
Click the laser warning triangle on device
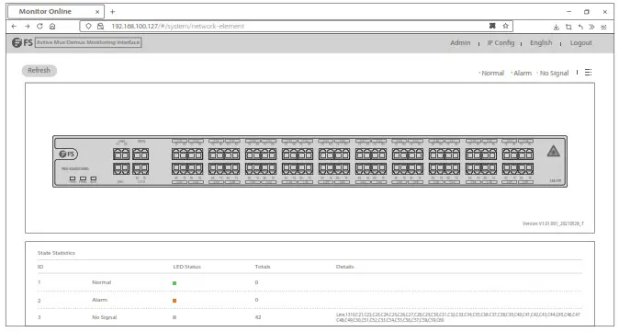coord(553,151)
